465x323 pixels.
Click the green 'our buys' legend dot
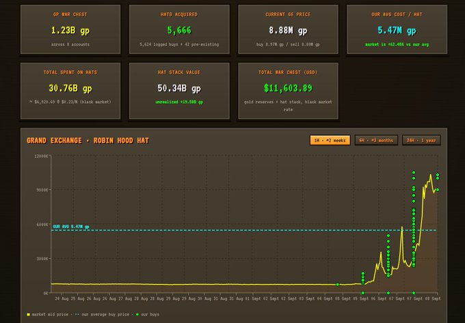137,314
